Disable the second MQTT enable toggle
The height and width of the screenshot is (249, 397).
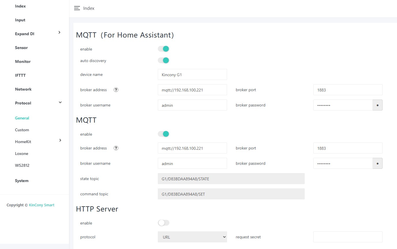pos(164,134)
